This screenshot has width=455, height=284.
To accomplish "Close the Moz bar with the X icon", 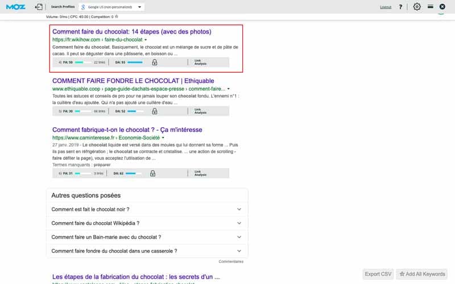I will pyautogui.click(x=442, y=6).
